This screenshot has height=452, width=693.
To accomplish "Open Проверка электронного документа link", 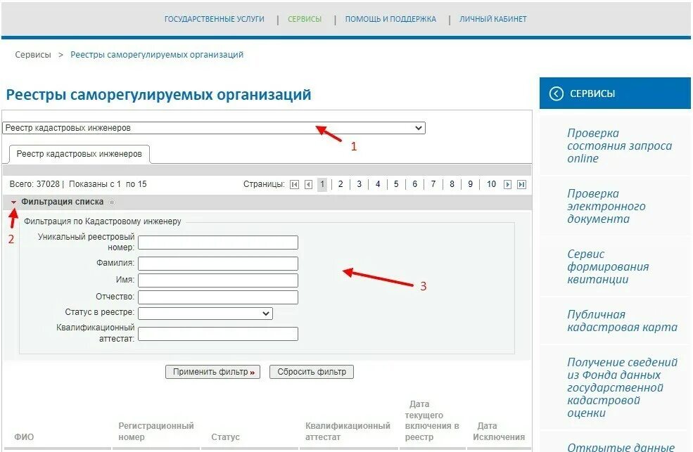I will [x=606, y=206].
